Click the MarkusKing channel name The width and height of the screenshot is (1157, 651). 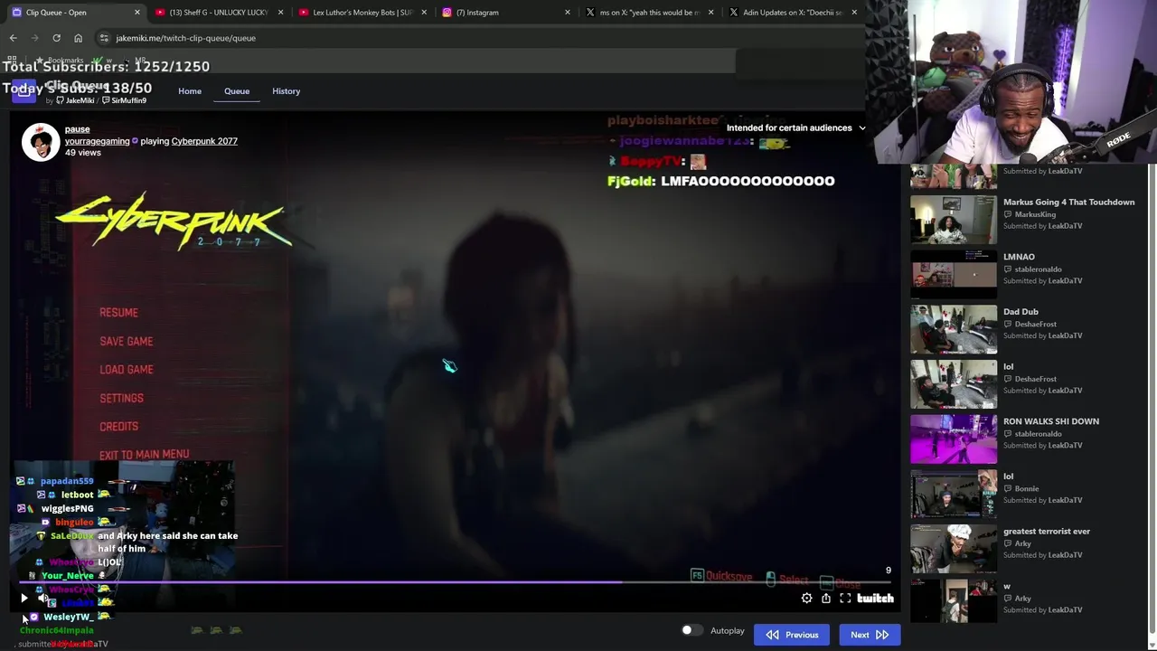point(1035,214)
